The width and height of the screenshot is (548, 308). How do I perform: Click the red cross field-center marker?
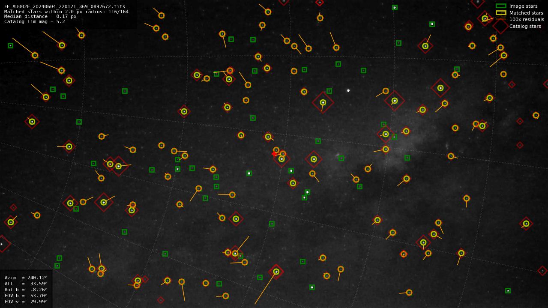274,154
